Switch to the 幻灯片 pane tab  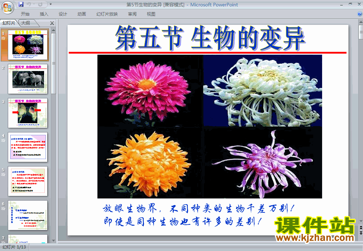coord(9,23)
